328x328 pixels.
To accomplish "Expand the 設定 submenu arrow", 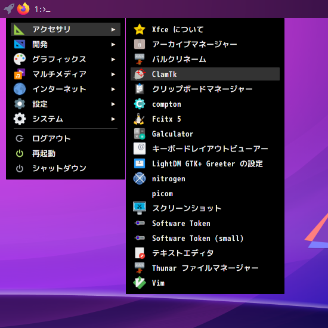I will click(113, 104).
